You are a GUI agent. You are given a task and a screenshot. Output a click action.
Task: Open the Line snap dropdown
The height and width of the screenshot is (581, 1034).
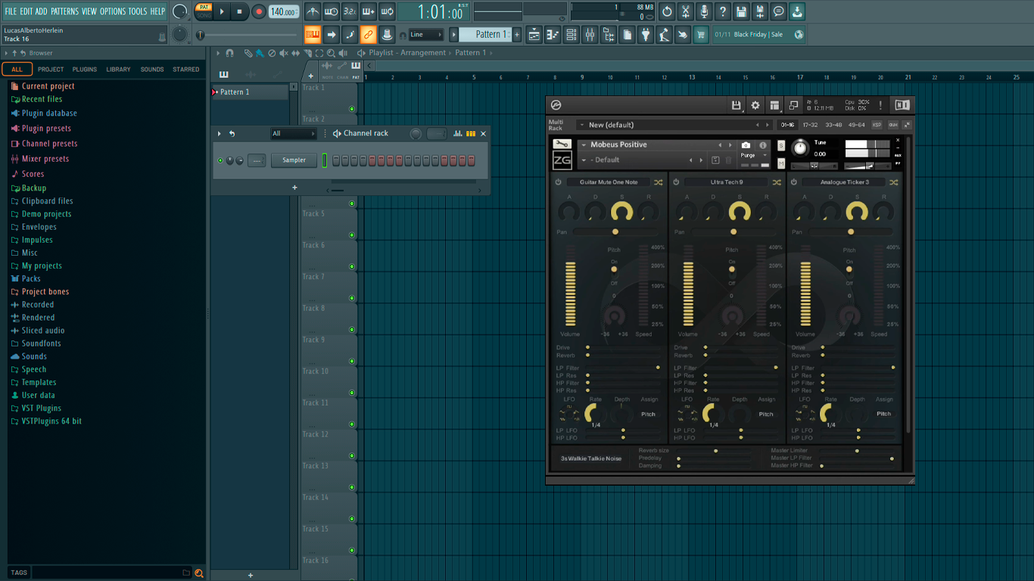tap(426, 34)
